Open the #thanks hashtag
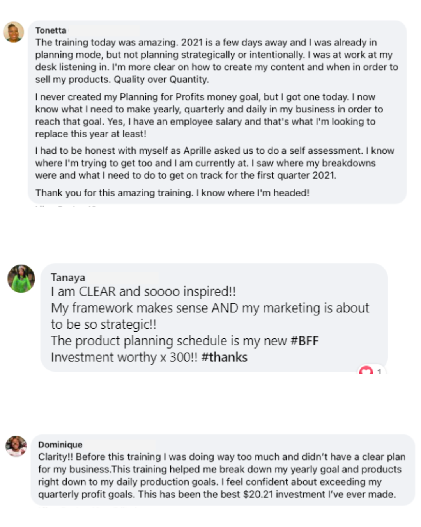Image resolution: width=421 pixels, height=527 pixels. pyautogui.click(x=224, y=357)
